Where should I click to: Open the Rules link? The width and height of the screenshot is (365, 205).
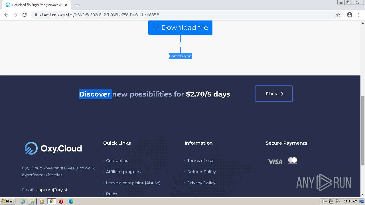(111, 194)
